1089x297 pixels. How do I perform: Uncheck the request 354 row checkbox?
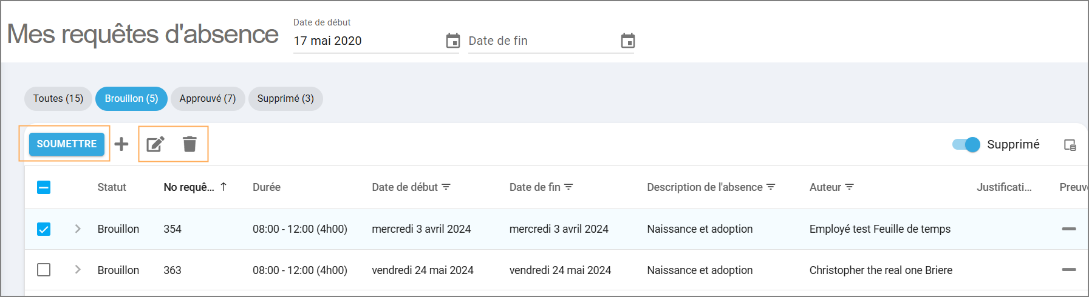pyautogui.click(x=44, y=229)
